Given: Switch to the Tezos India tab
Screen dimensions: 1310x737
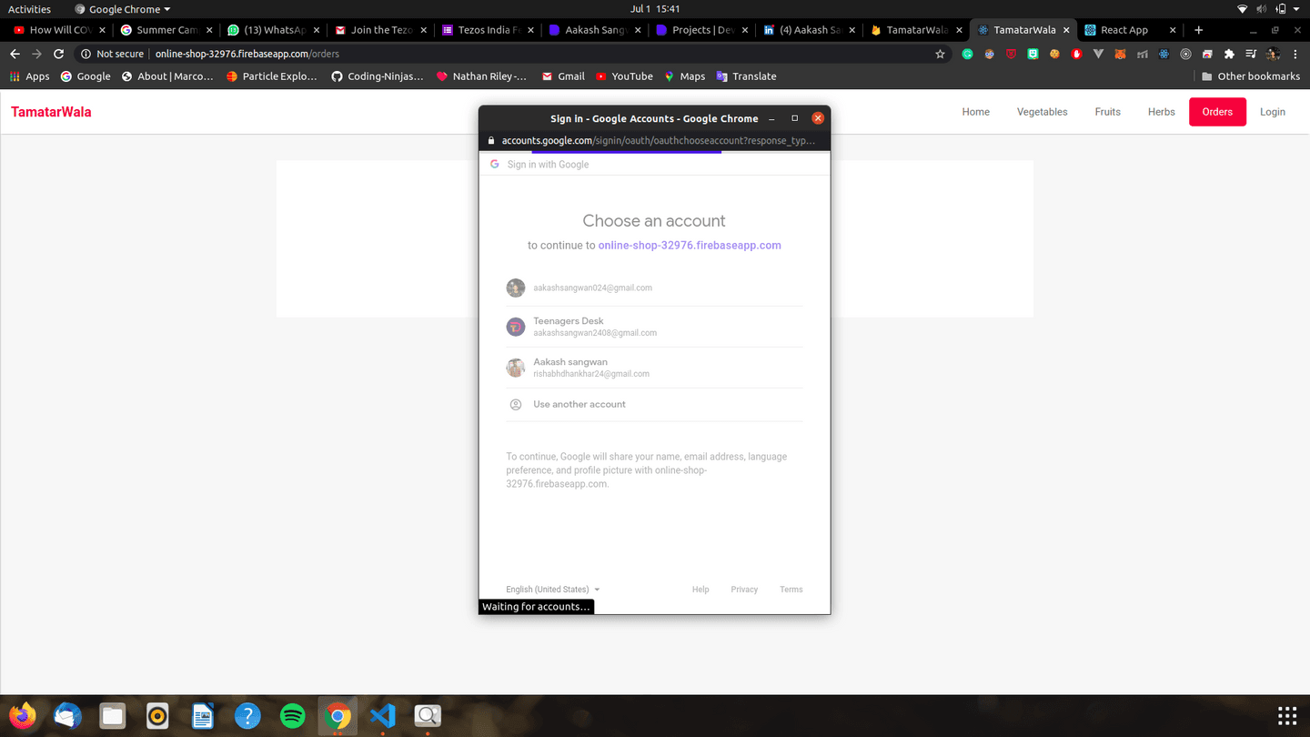Looking at the screenshot, I should (x=489, y=30).
